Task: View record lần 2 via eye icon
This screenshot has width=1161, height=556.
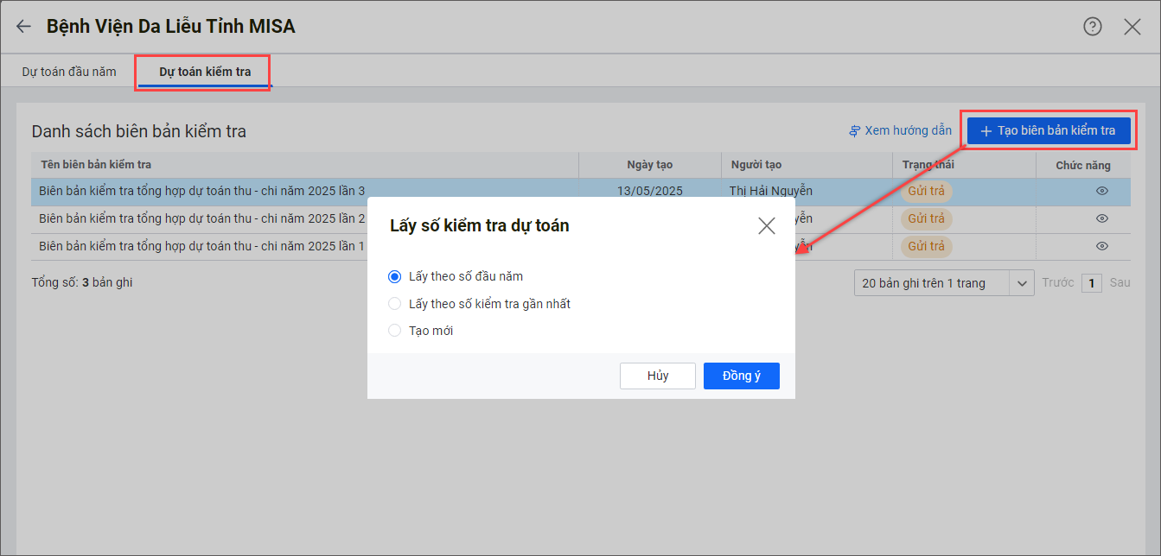Action: (x=1101, y=218)
